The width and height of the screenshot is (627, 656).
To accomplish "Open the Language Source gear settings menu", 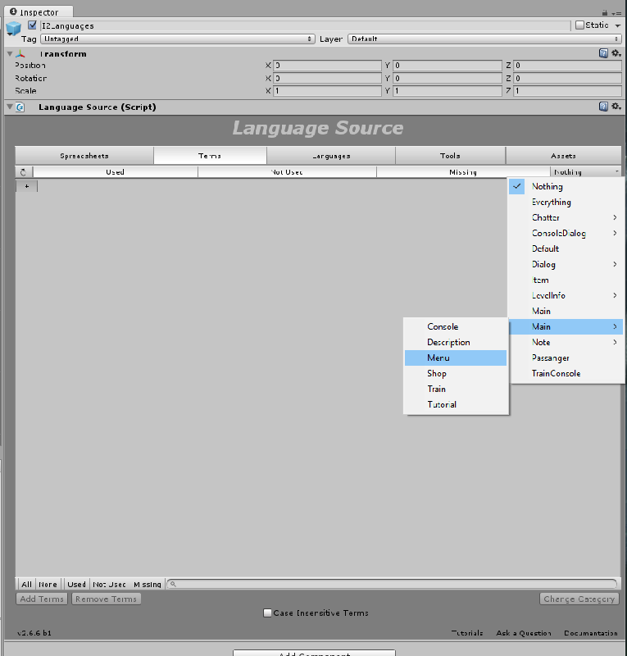I will click(x=616, y=107).
